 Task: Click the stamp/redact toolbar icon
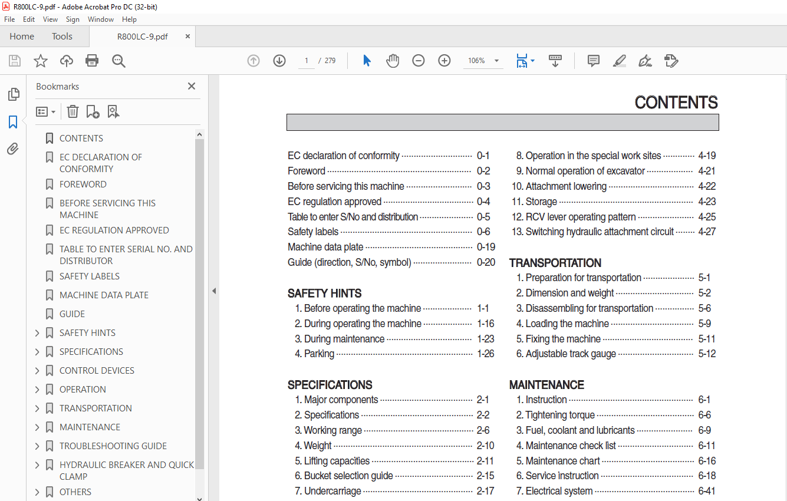(x=671, y=61)
